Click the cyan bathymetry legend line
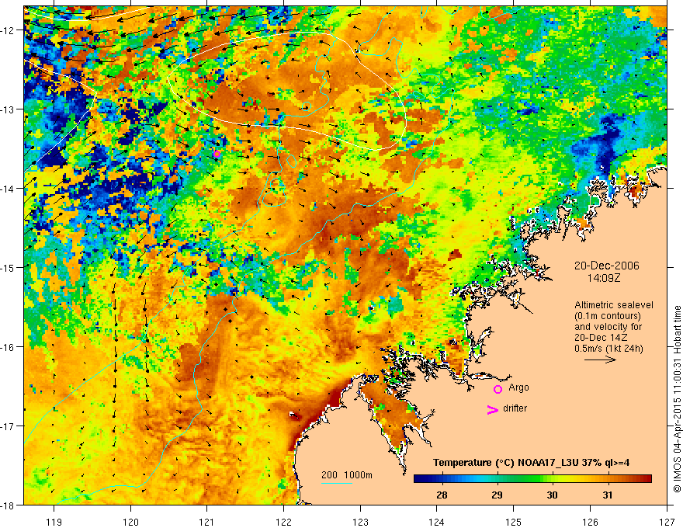 (x=337, y=483)
